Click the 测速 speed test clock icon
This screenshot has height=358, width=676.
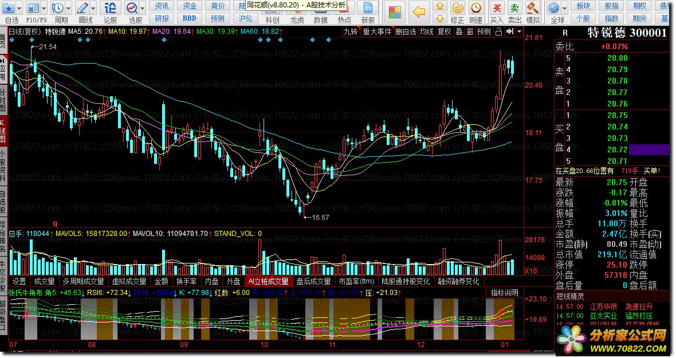(x=475, y=8)
